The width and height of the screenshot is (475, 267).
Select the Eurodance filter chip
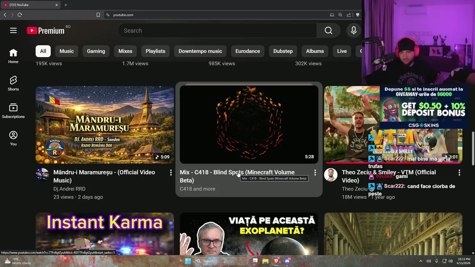point(248,51)
